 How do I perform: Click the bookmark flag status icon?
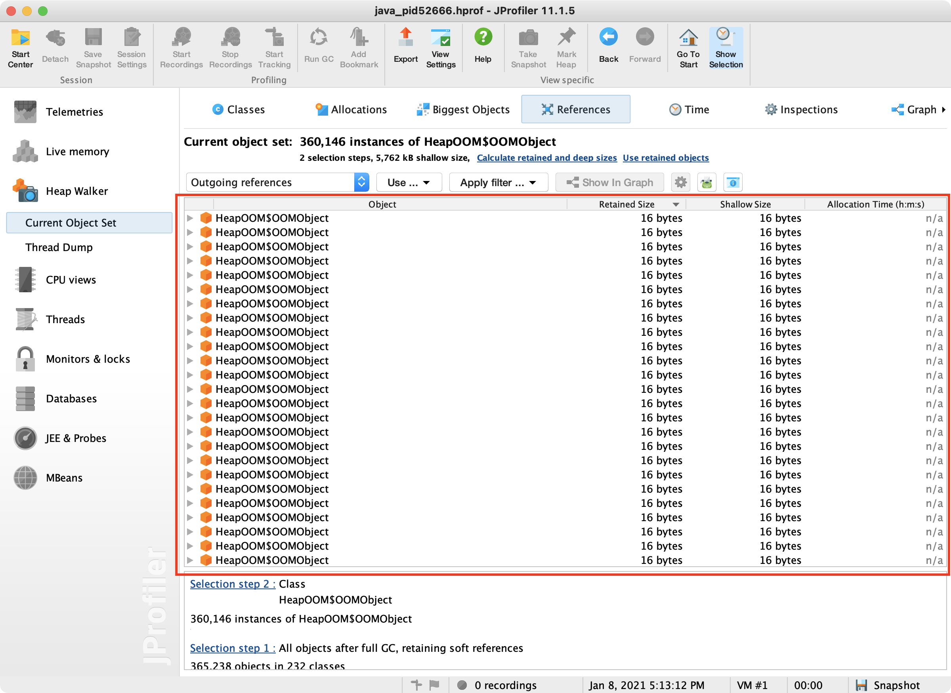click(x=434, y=685)
